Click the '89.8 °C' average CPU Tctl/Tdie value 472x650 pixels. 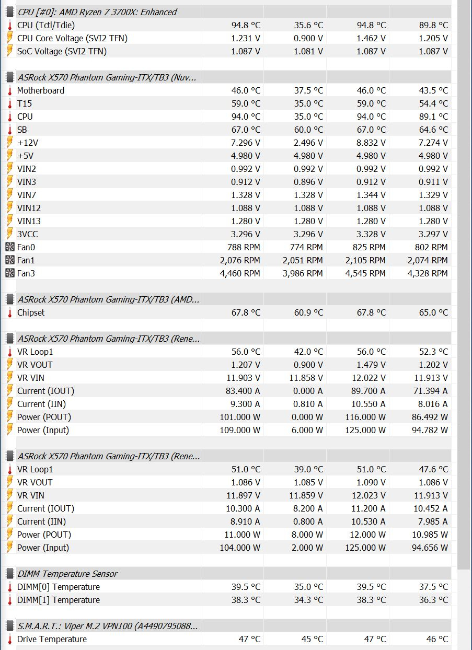point(433,25)
